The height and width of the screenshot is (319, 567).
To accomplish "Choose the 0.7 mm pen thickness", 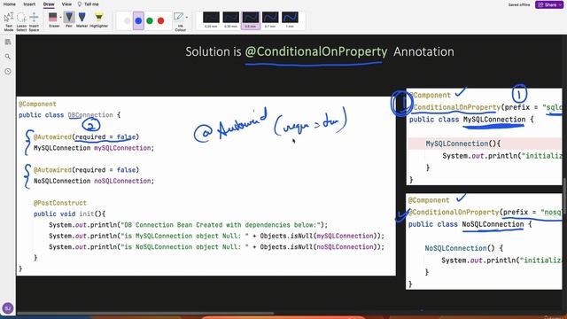I will pyautogui.click(x=270, y=19).
